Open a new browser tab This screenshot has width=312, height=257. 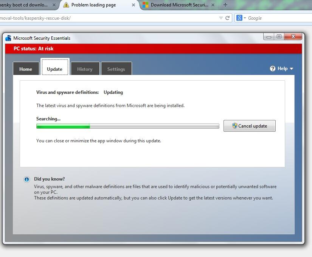pos(225,5)
